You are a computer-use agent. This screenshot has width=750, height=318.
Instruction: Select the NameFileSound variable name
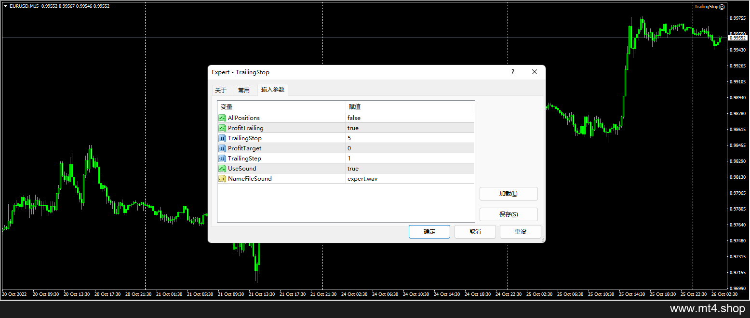point(250,178)
